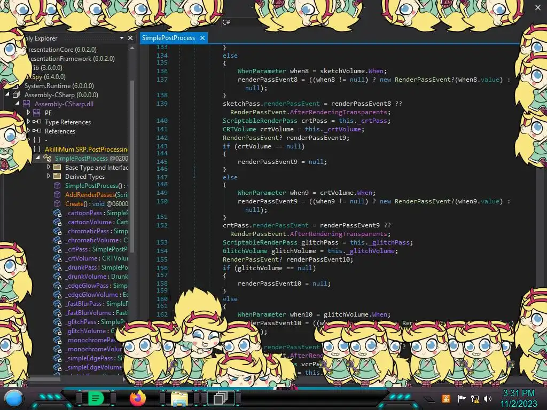This screenshot has height=410, width=547.
Task: Click the network status tray icon
Action: 475,398
